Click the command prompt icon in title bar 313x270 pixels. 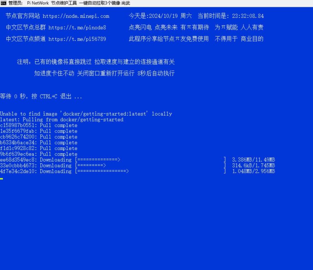click(4, 3)
